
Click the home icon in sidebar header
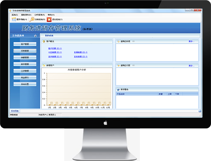tap(36, 36)
